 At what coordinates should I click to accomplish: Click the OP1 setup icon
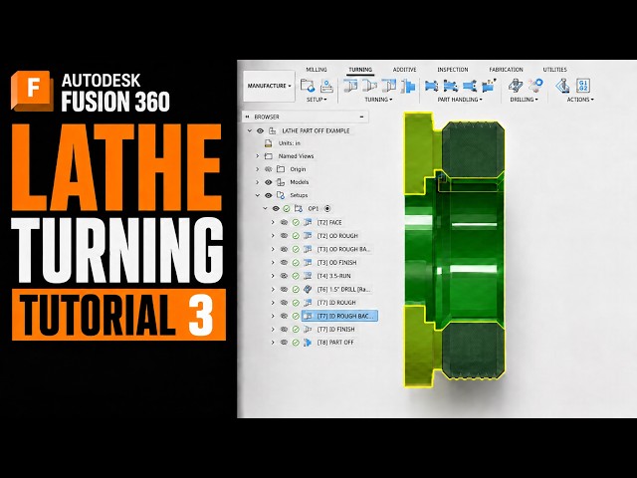point(299,208)
